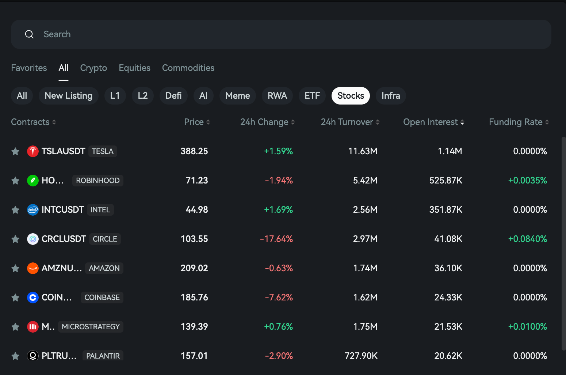Screen dimensions: 566x375
Task: Sort contracts by 24h Change
Action: 267,122
